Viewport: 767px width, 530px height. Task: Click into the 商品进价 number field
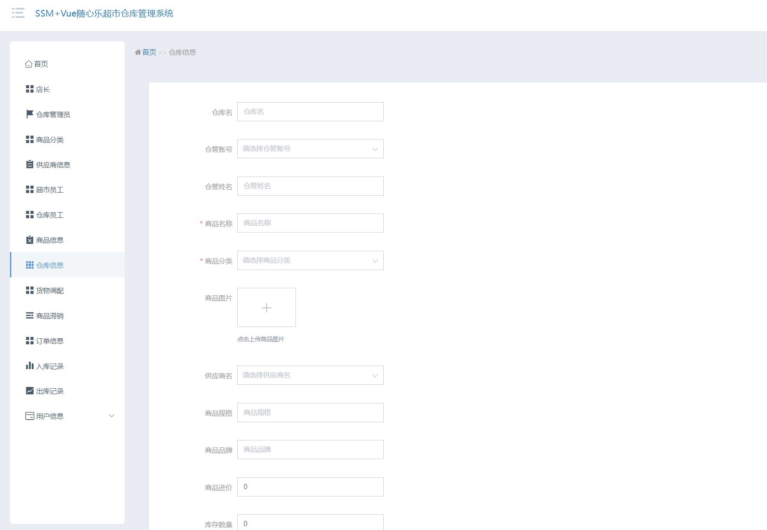point(310,487)
